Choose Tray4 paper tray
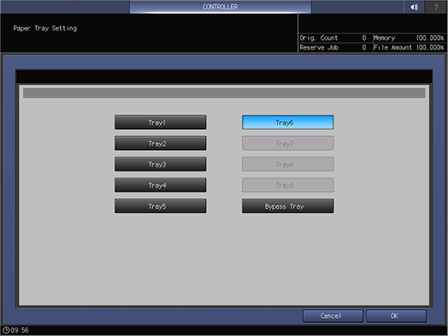This screenshot has height=336, width=448. coord(160,185)
